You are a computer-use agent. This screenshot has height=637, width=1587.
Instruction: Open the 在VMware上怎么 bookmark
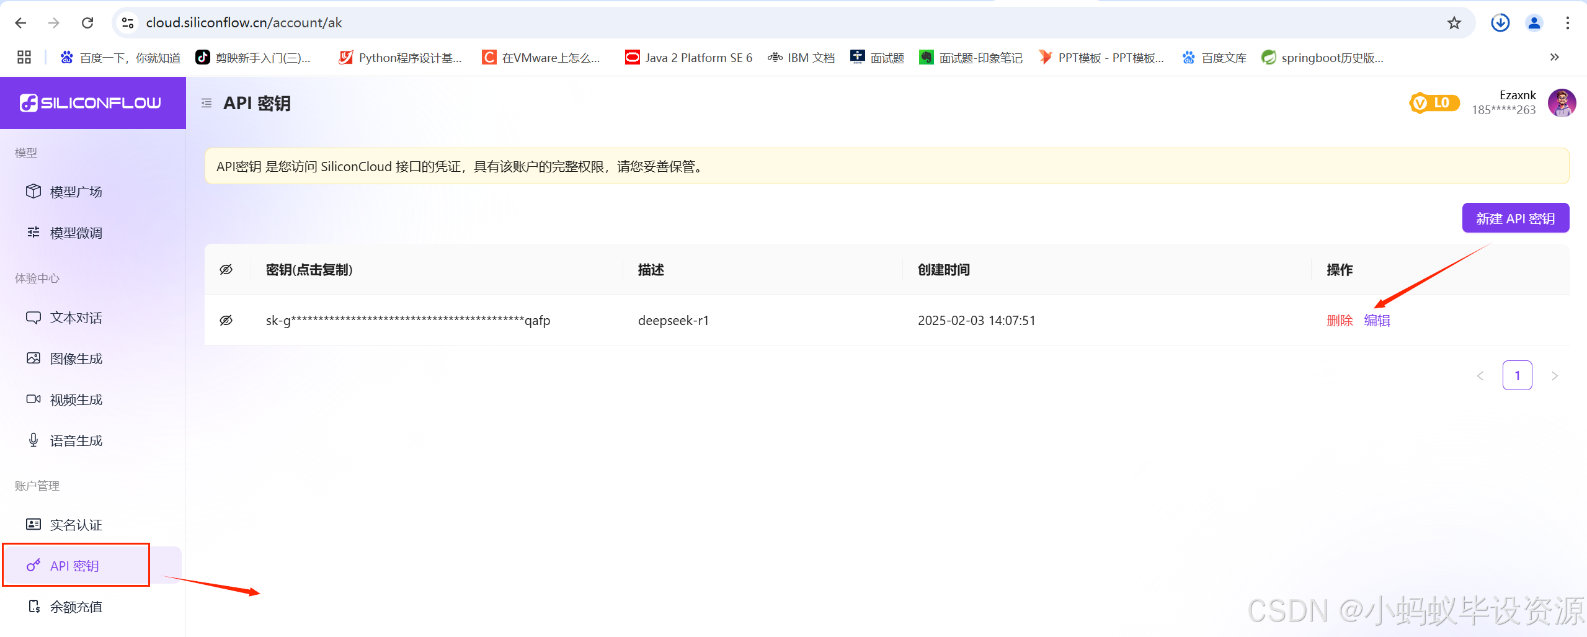(x=541, y=58)
